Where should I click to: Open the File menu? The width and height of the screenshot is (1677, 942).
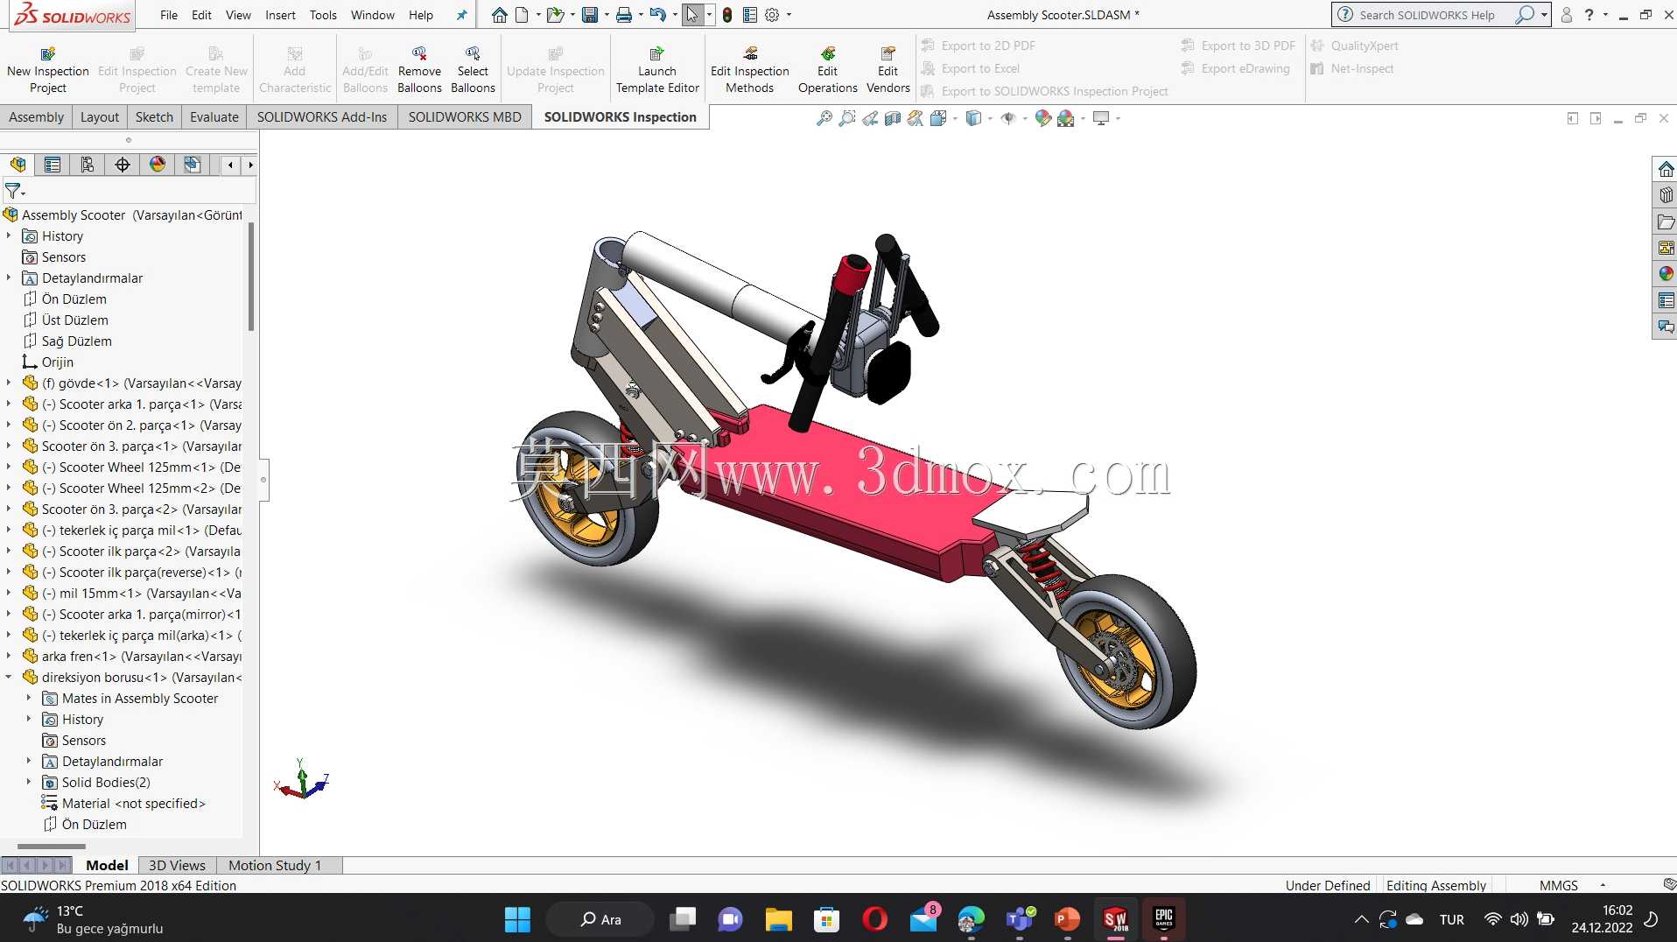click(169, 15)
